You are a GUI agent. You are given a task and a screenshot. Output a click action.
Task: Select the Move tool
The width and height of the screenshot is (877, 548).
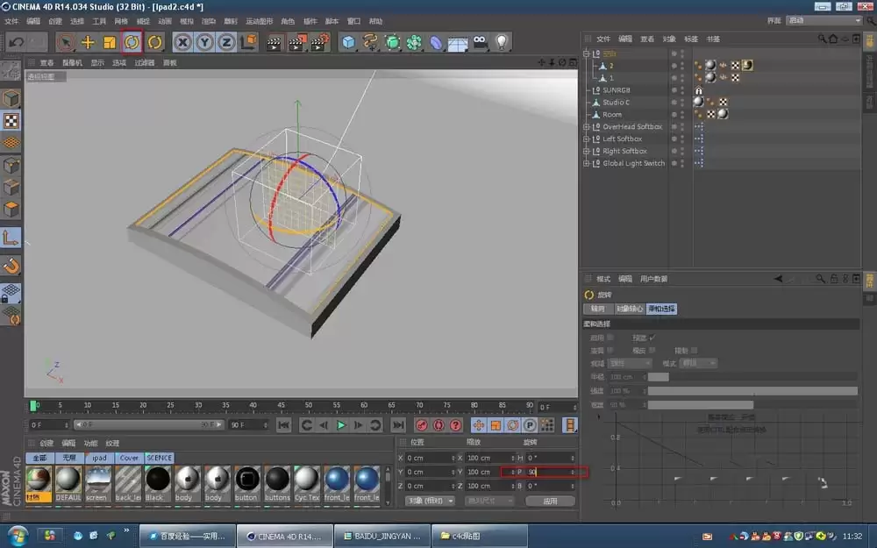pos(87,41)
